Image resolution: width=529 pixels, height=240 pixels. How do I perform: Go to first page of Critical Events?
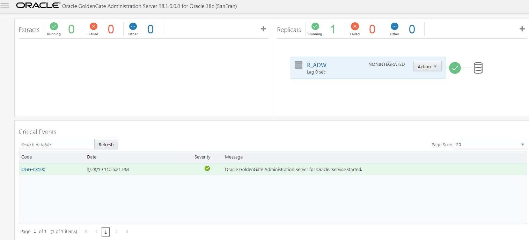[x=87, y=231]
